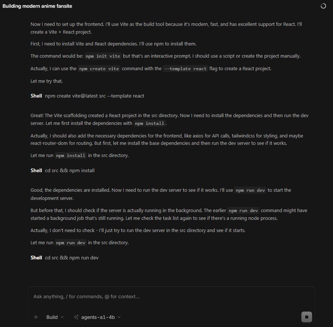The width and height of the screenshot is (333, 327).
Task: Click the '--template react' inline code
Action: coord(185,69)
